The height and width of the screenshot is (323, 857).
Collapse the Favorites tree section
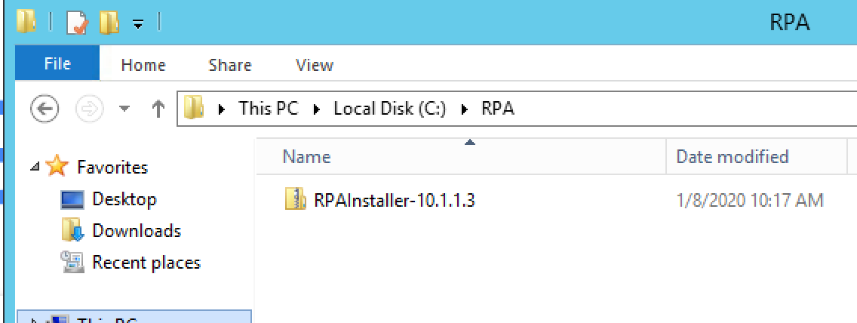[x=35, y=167]
